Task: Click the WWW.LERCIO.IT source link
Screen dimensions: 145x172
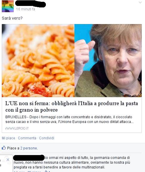Action: [17, 128]
